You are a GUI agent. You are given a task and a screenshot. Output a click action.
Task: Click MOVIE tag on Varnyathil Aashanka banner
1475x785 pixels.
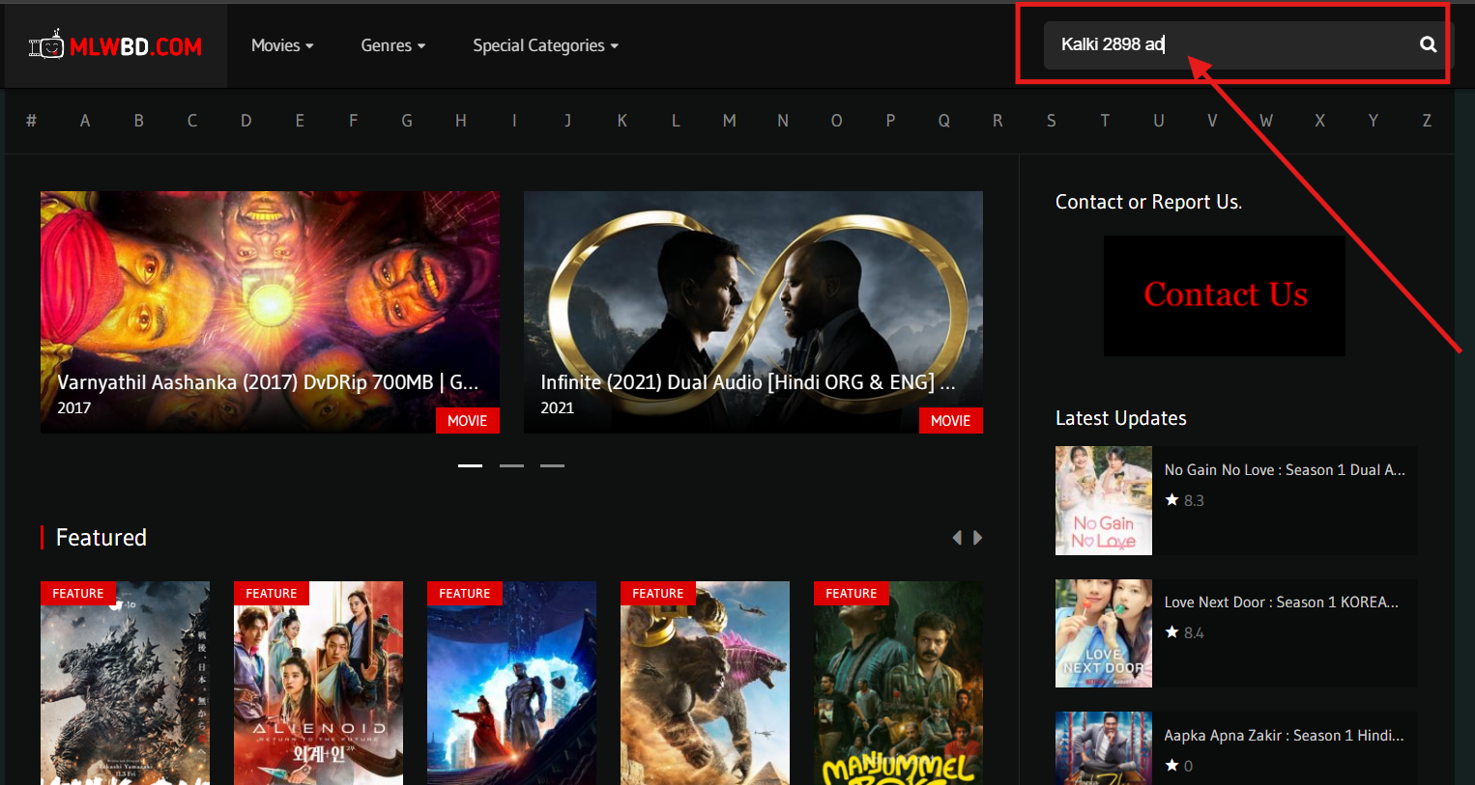[x=468, y=421]
